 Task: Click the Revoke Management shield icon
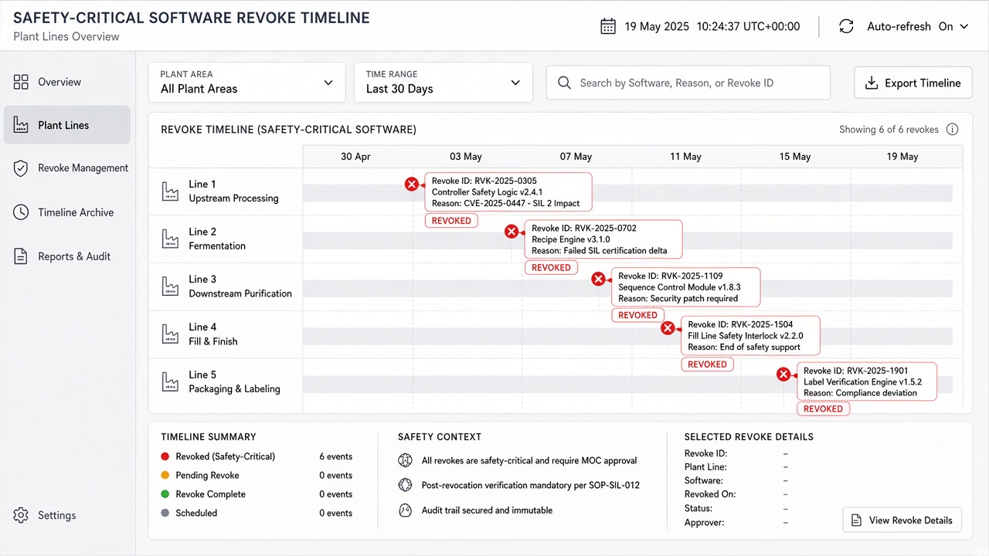click(x=21, y=168)
